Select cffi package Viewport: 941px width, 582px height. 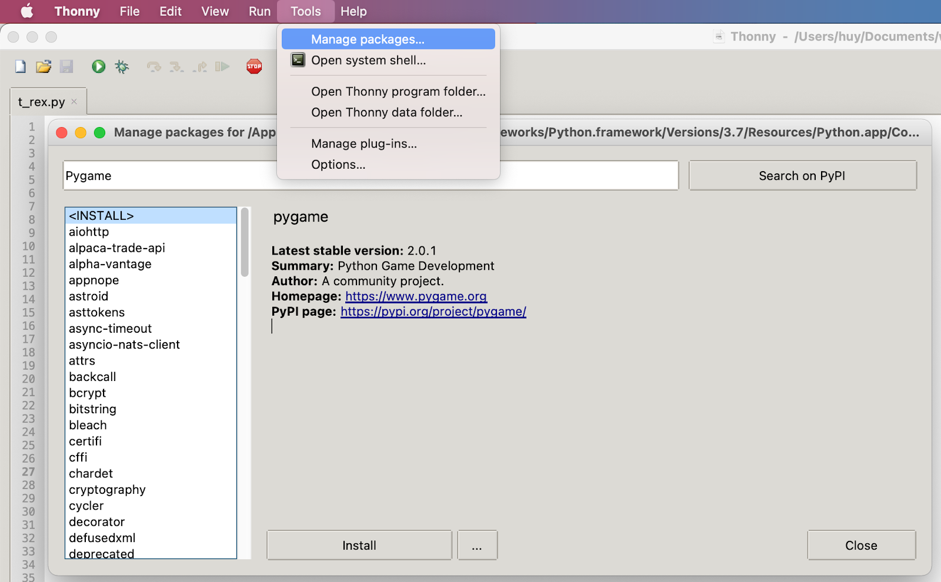click(x=151, y=457)
